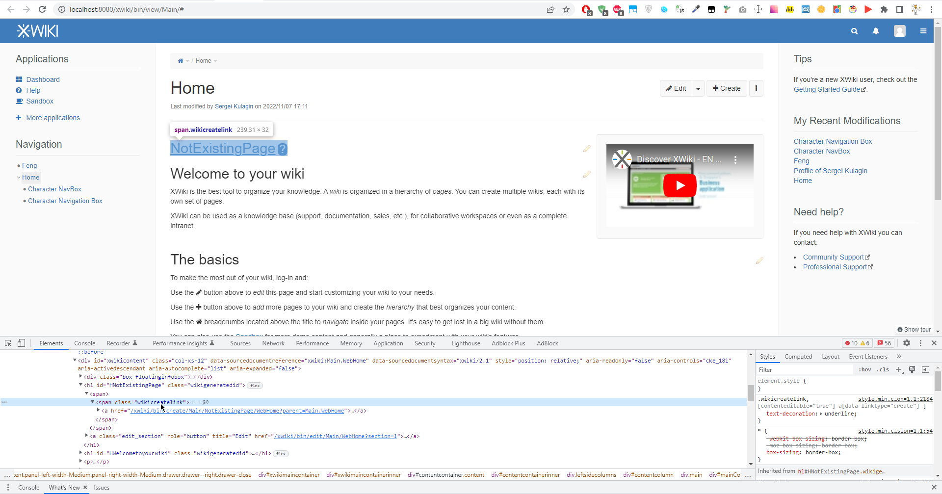
Task: Open the Dashboard application
Action: 43,79
